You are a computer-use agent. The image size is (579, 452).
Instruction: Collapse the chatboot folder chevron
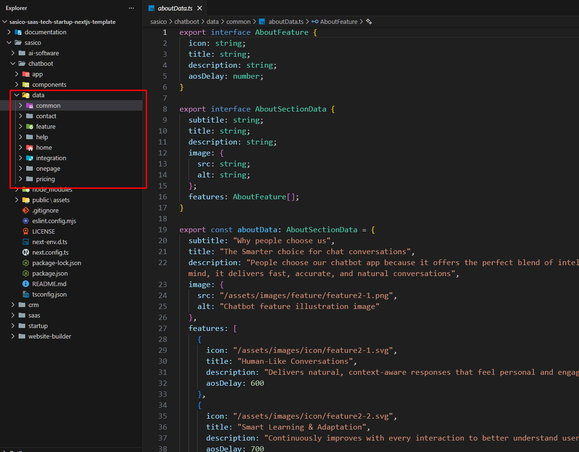(x=13, y=63)
